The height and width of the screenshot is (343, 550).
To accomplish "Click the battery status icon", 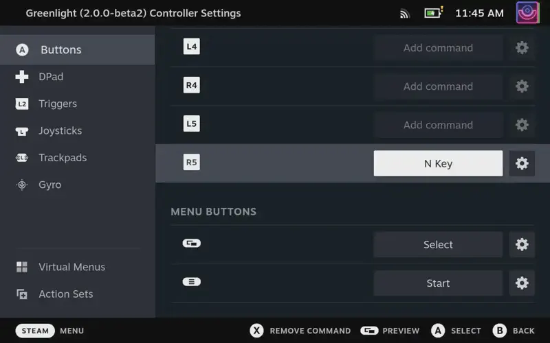I will tap(433, 13).
